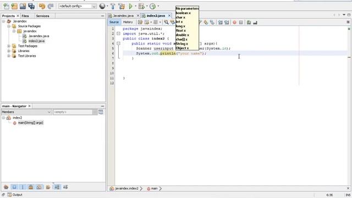Expand the Test Libraries node
The height and width of the screenshot is (198, 352).
9,56
